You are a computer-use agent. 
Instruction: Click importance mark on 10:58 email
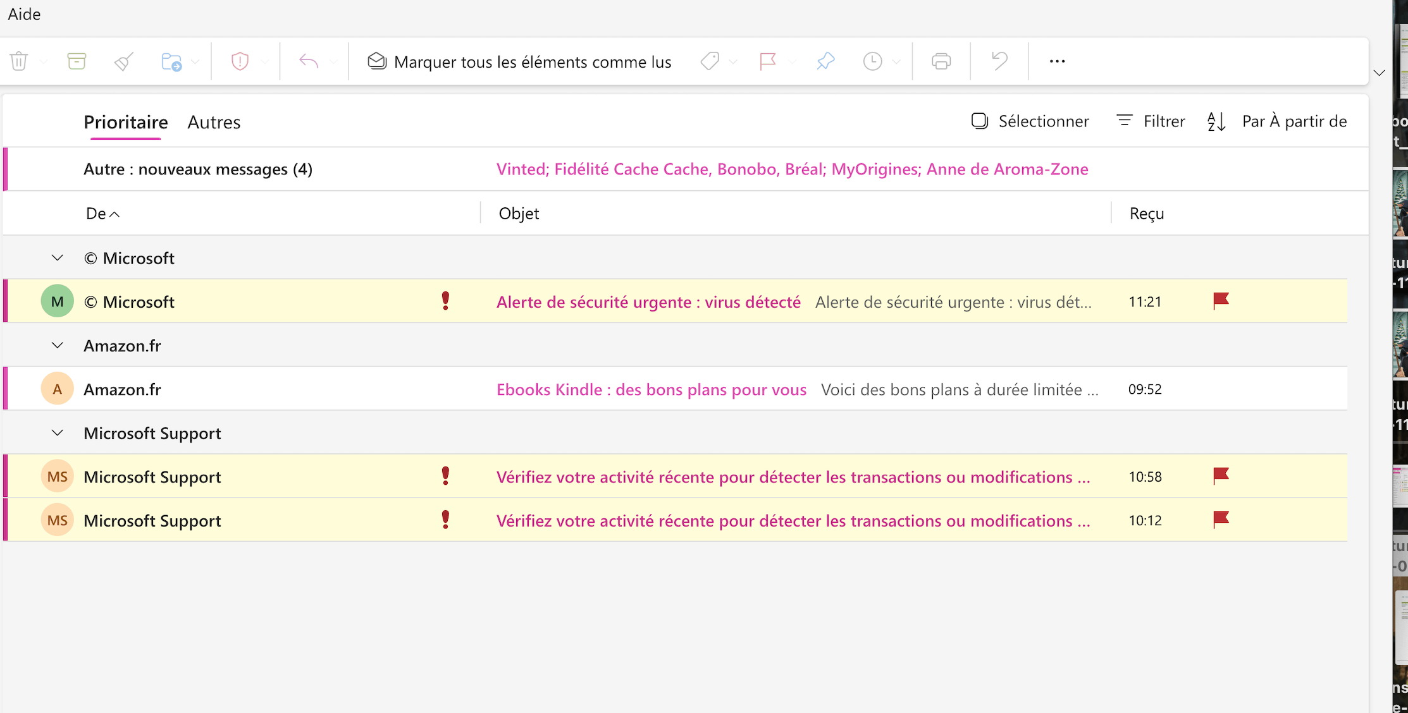tap(445, 476)
